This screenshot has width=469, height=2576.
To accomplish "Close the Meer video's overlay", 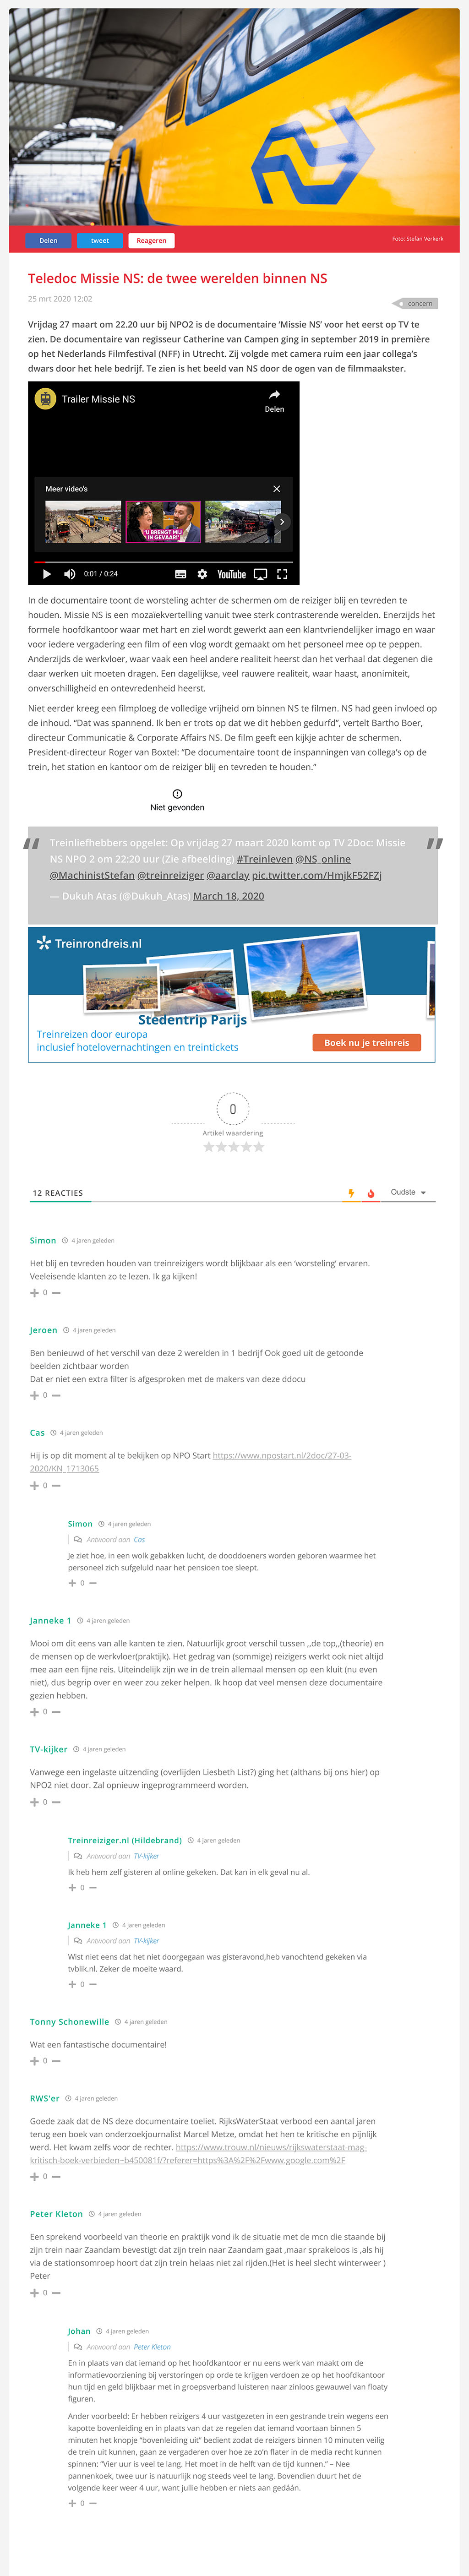I will [x=277, y=489].
